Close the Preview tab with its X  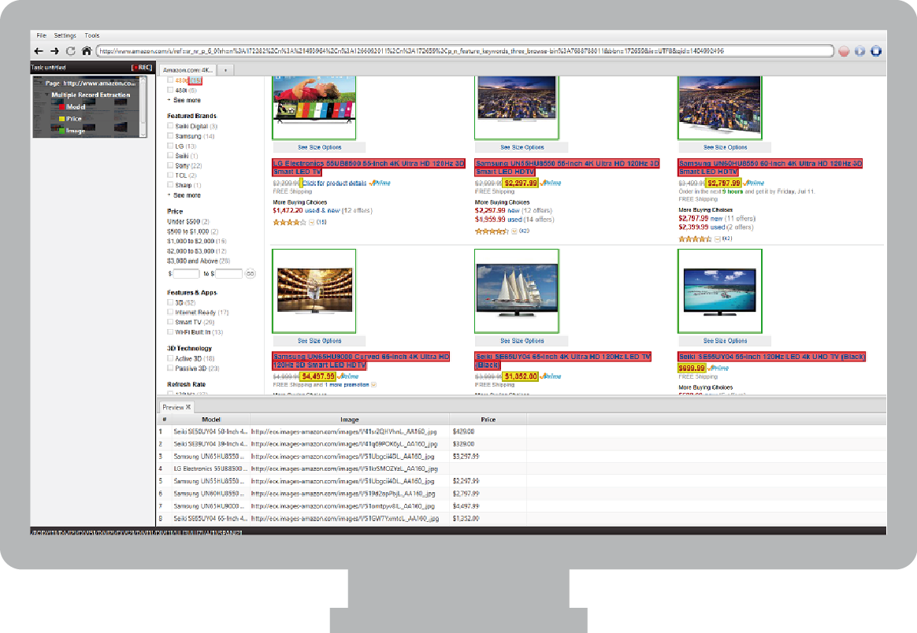pos(188,407)
